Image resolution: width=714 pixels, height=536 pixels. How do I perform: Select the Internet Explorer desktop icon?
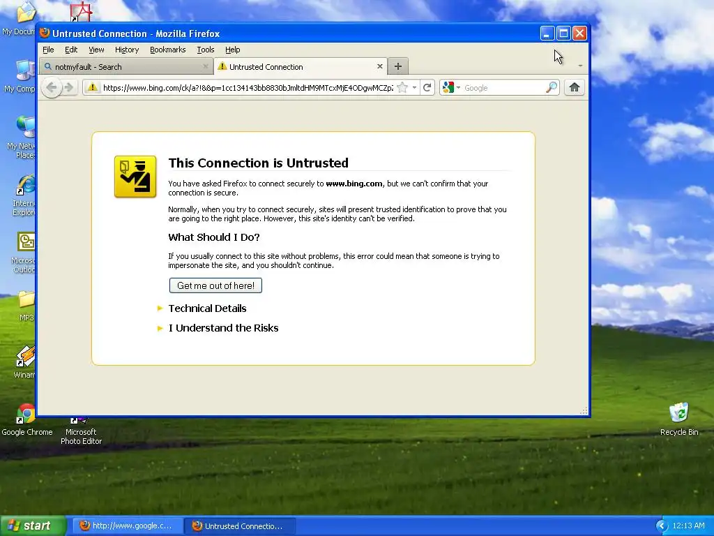pos(25,195)
